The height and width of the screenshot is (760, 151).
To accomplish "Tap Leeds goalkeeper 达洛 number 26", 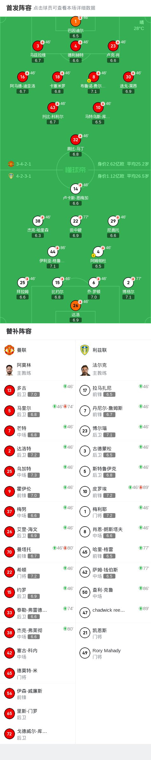I will coord(76,306).
